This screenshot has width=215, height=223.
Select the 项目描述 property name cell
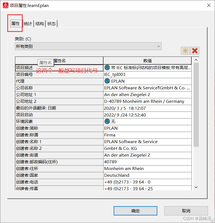pyautogui.click(x=59, y=68)
